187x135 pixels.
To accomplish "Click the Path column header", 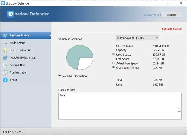I will coord(62,95).
